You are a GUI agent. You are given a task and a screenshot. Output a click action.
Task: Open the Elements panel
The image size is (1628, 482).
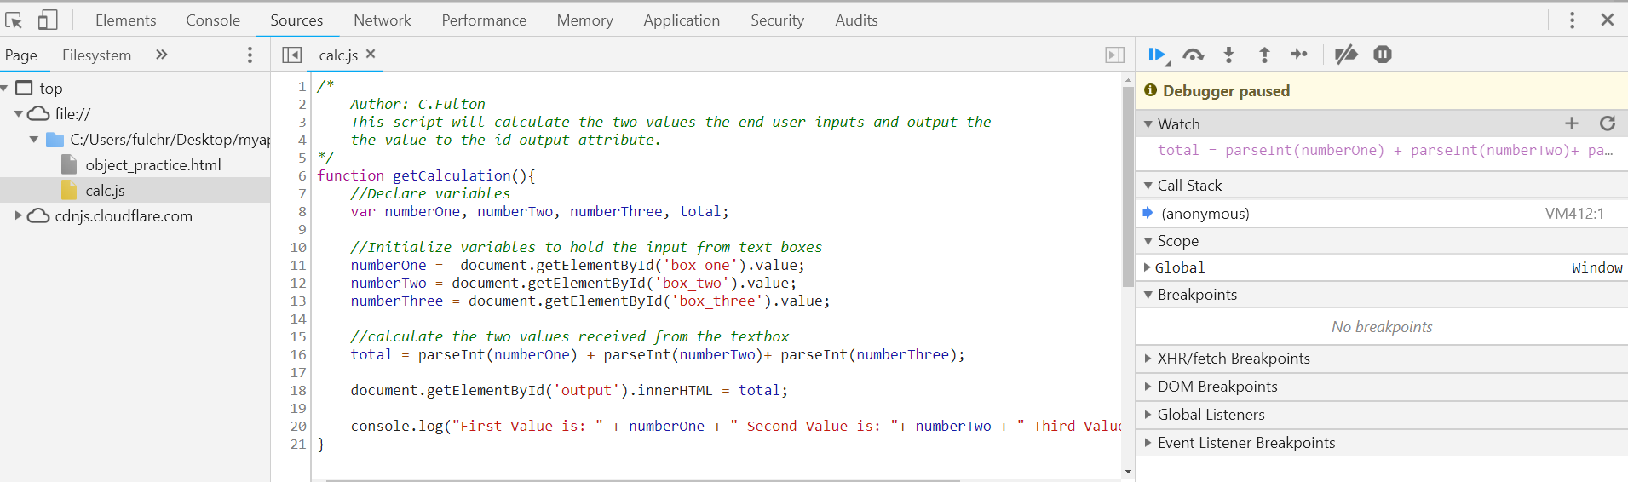[x=125, y=20]
